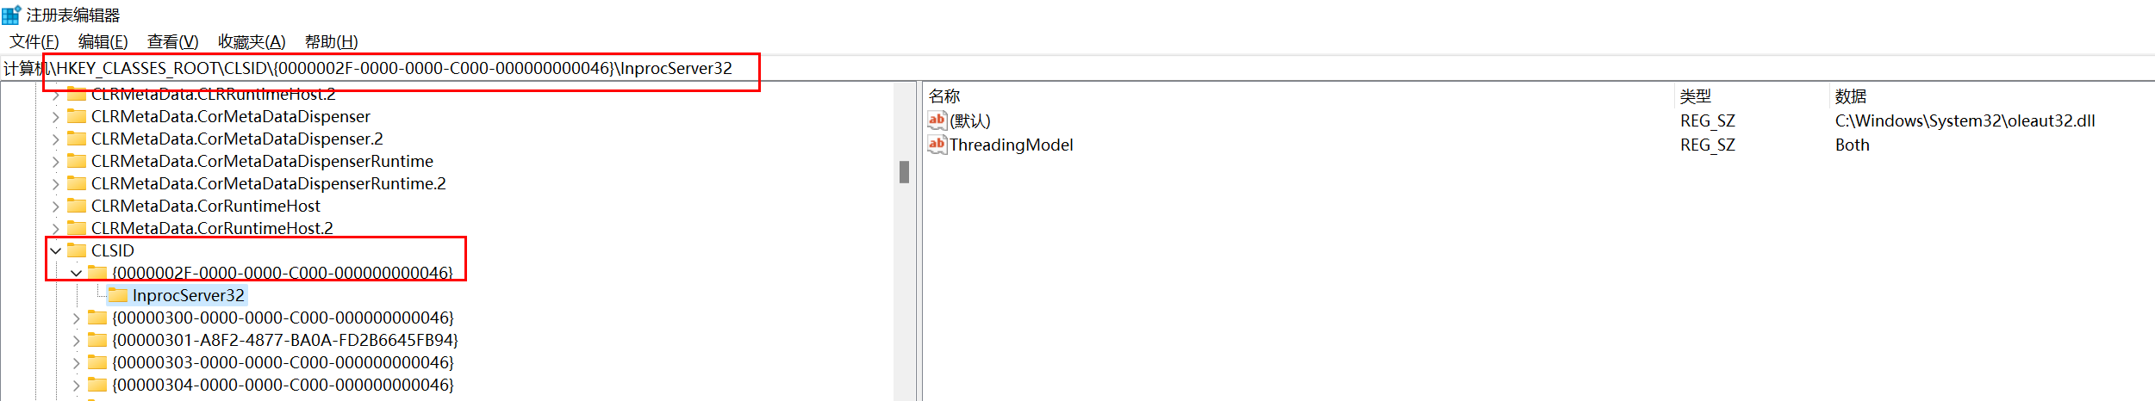This screenshot has width=2155, height=401.
Task: Select folder icon of CLRMetaData.CorMetaDataDispenserRuntime.2
Action: pos(77,183)
